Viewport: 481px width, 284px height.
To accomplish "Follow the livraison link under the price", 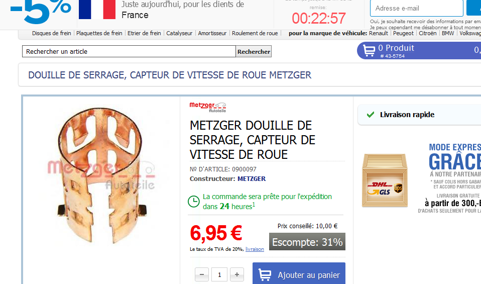I will [x=255, y=249].
